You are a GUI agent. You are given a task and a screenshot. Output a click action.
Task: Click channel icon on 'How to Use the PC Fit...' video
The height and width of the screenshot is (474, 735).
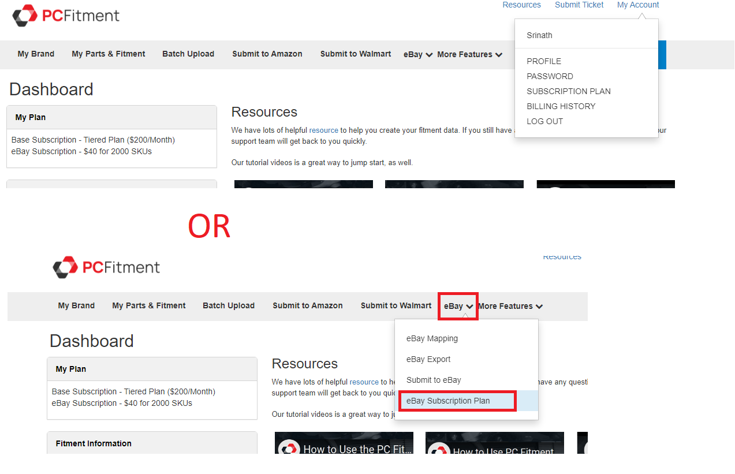[x=289, y=449]
